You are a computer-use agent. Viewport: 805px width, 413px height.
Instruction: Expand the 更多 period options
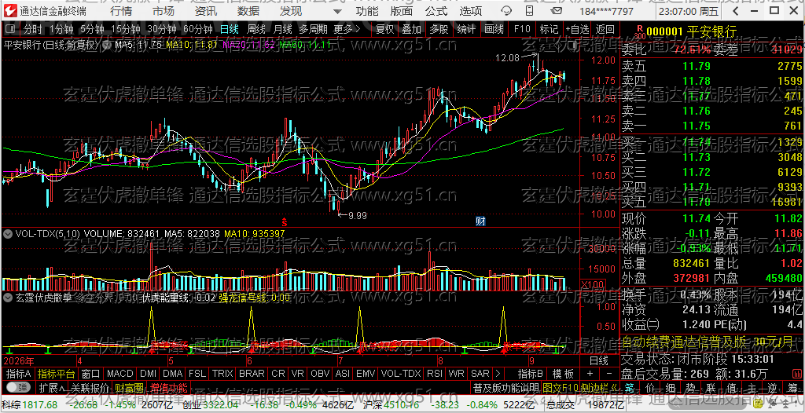pos(347,30)
